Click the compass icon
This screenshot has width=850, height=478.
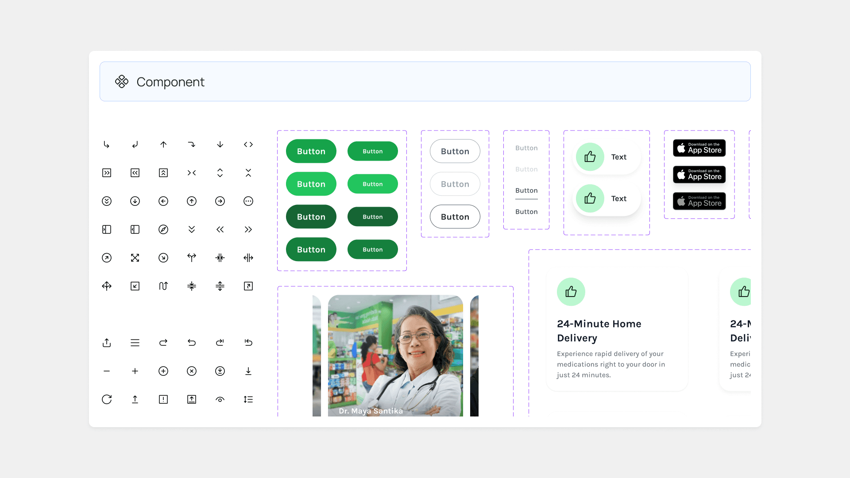[163, 229]
